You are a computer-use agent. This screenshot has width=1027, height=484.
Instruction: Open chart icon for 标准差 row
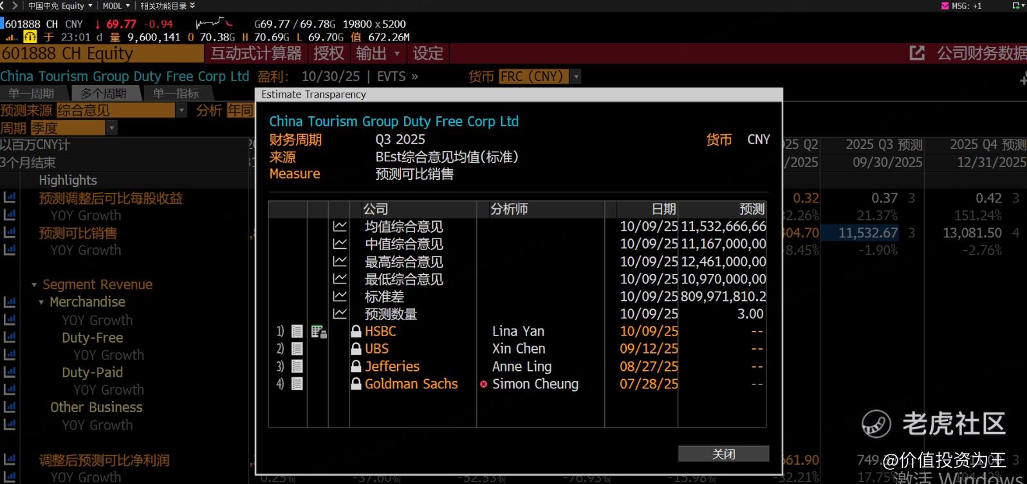pos(339,296)
